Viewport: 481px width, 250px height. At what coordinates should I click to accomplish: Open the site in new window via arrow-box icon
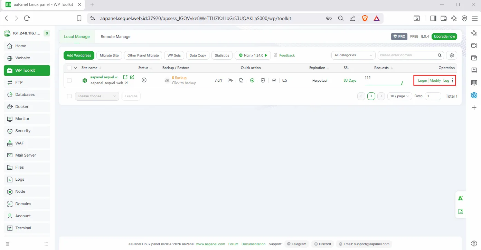tap(132, 77)
